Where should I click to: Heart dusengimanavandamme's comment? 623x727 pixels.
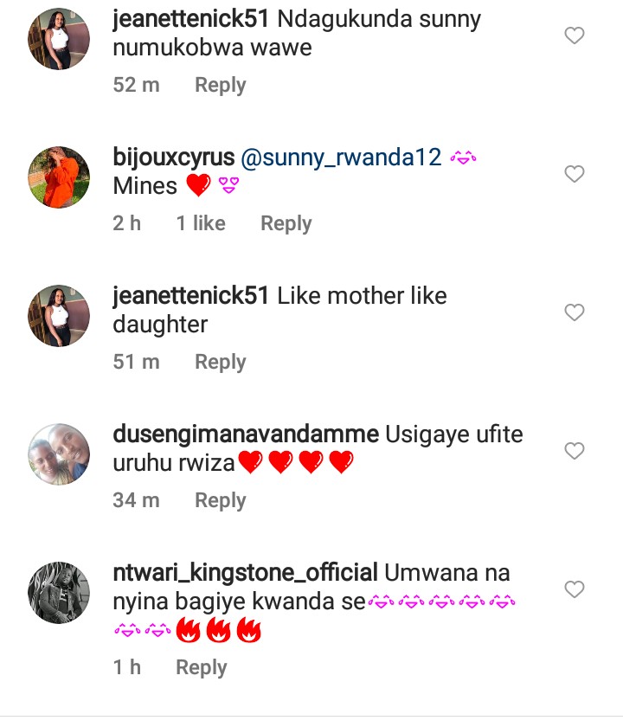[575, 451]
